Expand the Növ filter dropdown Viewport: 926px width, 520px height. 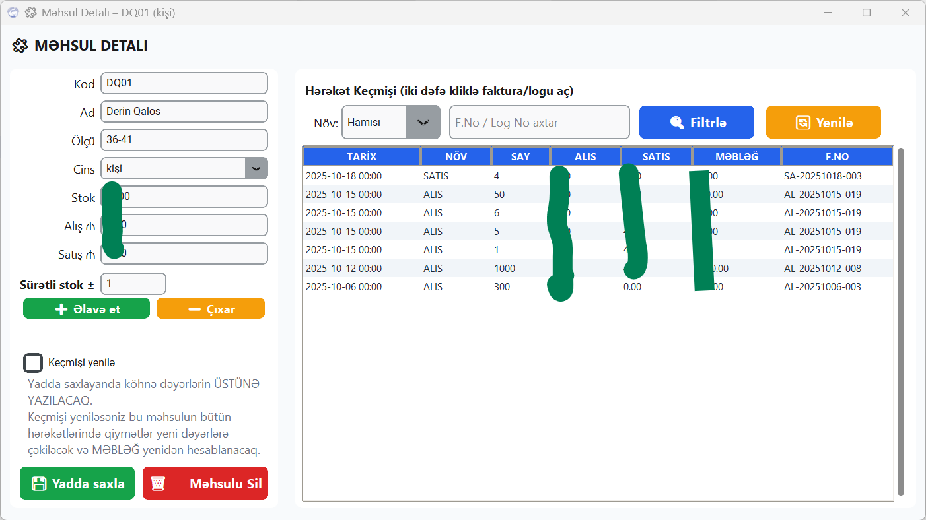423,122
